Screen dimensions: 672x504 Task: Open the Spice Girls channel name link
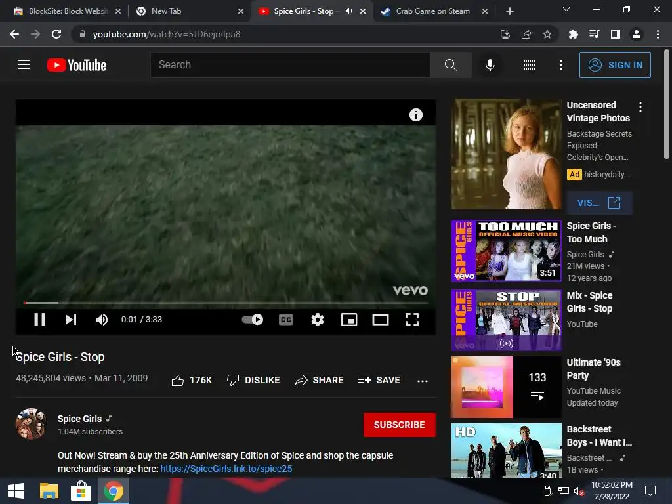pyautogui.click(x=79, y=419)
